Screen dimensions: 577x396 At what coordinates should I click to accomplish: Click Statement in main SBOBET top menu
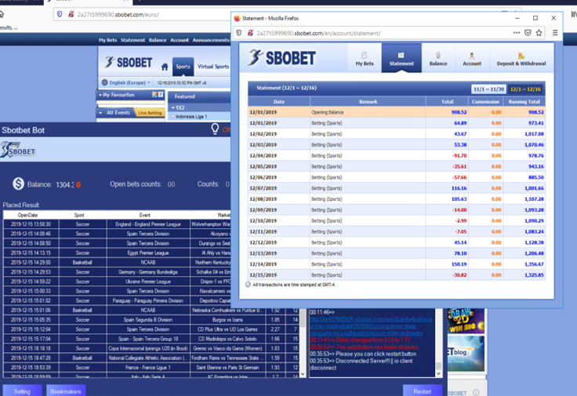click(x=132, y=40)
